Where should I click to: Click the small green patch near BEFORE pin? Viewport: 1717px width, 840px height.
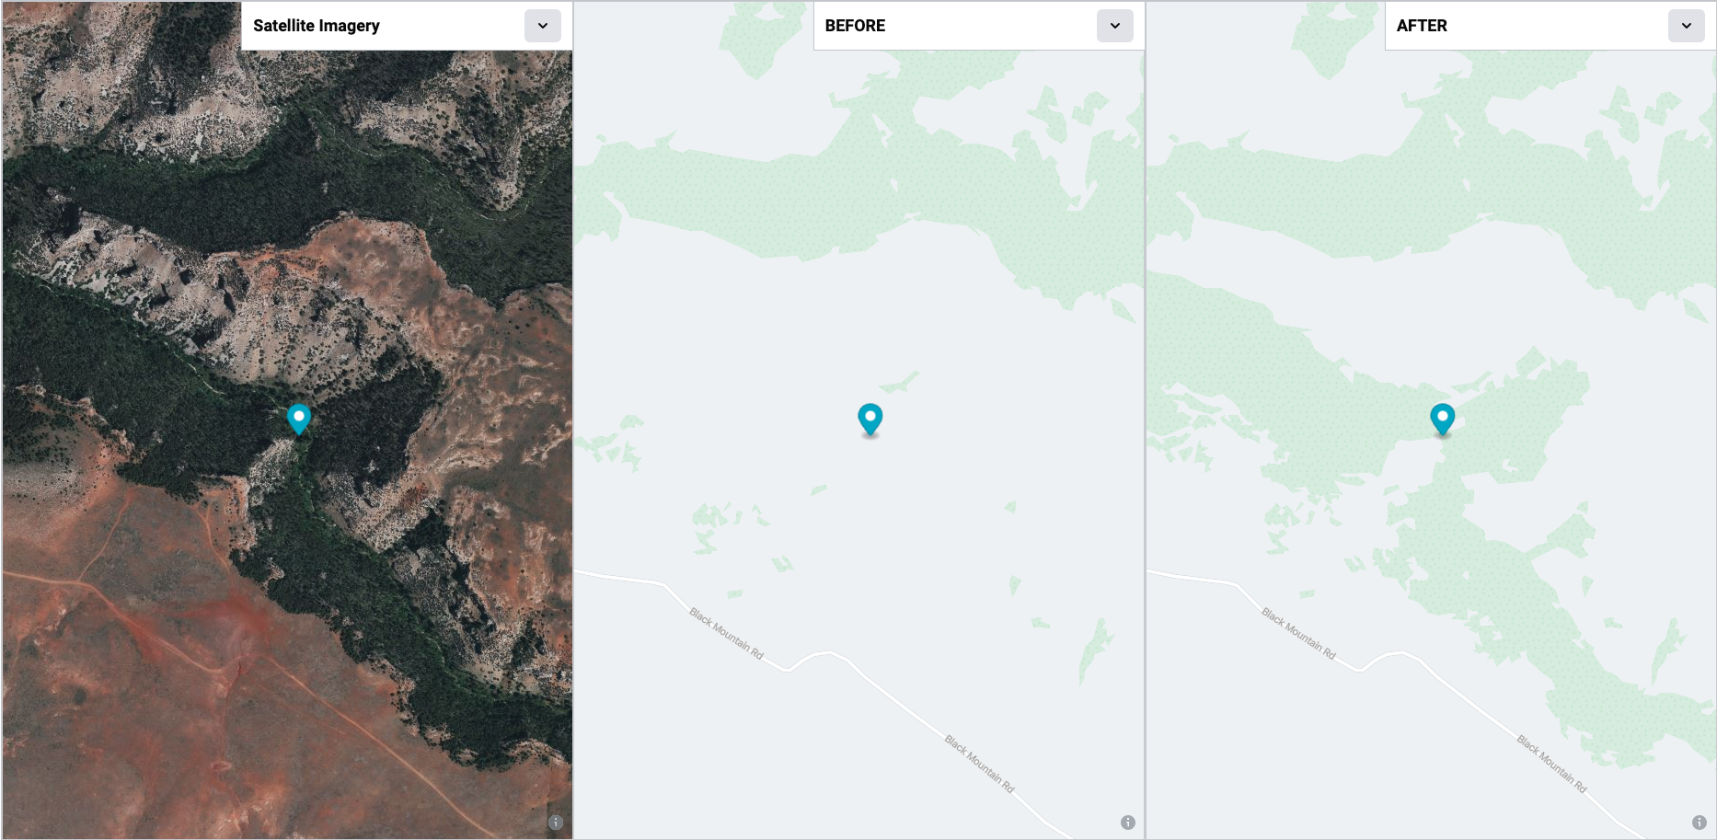[900, 382]
